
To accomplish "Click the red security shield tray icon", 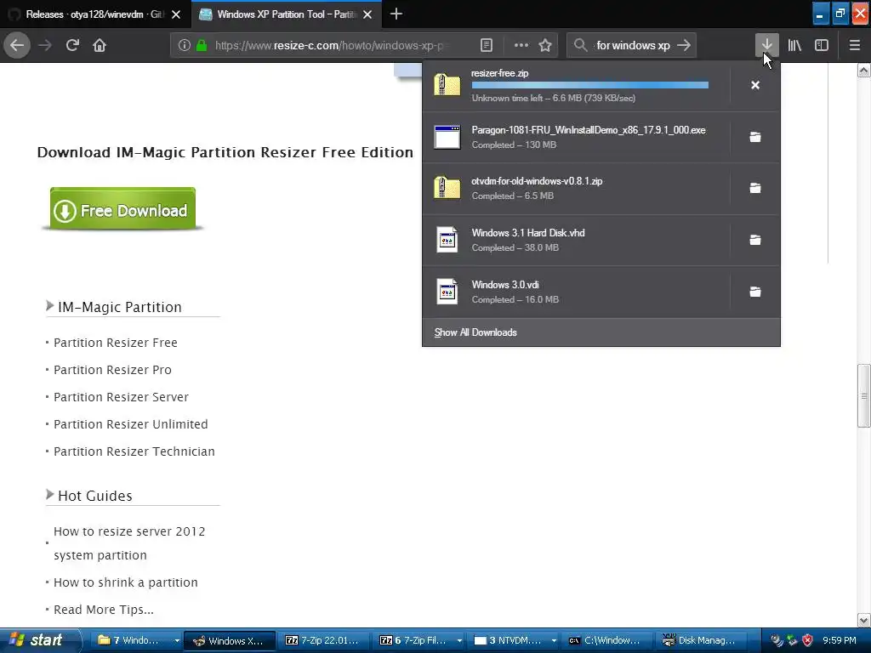I will 807,640.
